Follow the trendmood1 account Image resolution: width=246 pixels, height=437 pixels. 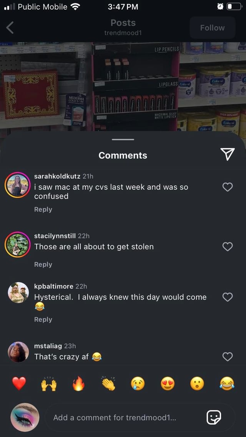212,28
